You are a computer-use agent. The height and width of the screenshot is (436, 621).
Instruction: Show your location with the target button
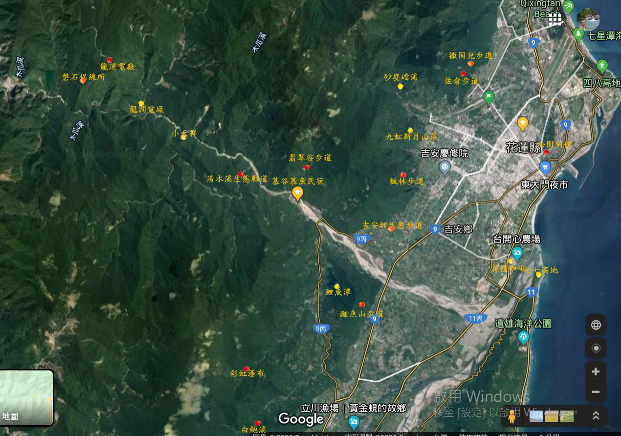[x=596, y=348]
